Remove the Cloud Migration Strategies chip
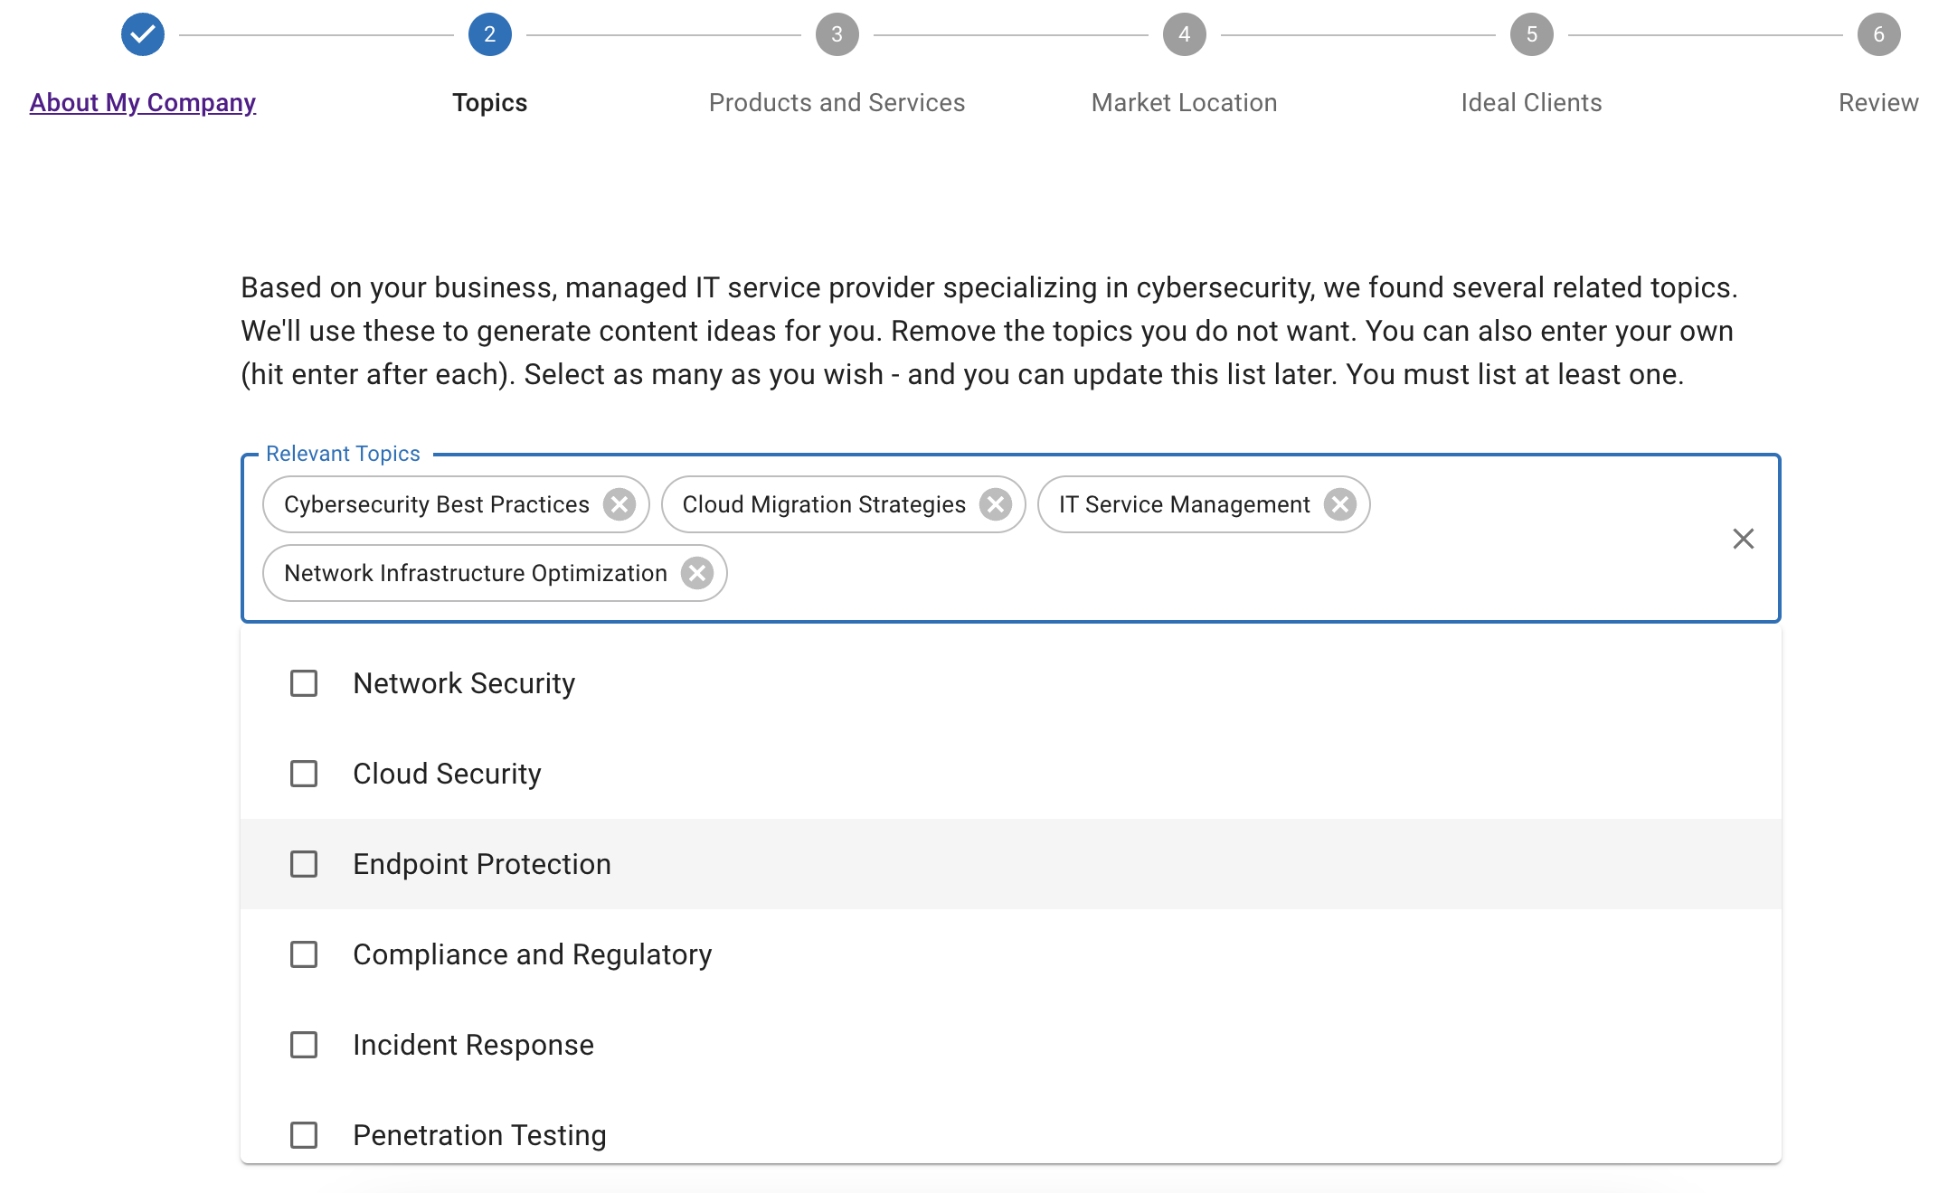The image size is (1948, 1193). pos(996,504)
